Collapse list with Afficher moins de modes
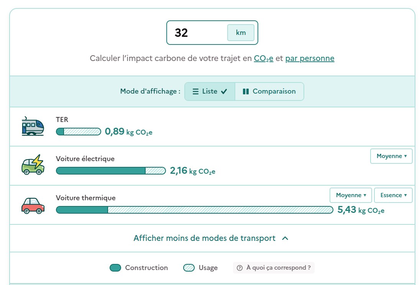 (x=211, y=238)
